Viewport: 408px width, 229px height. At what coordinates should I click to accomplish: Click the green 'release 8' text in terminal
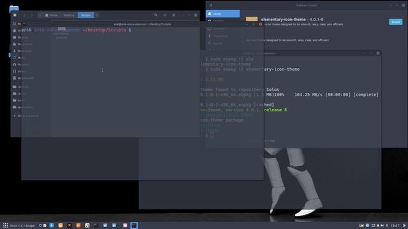point(275,110)
